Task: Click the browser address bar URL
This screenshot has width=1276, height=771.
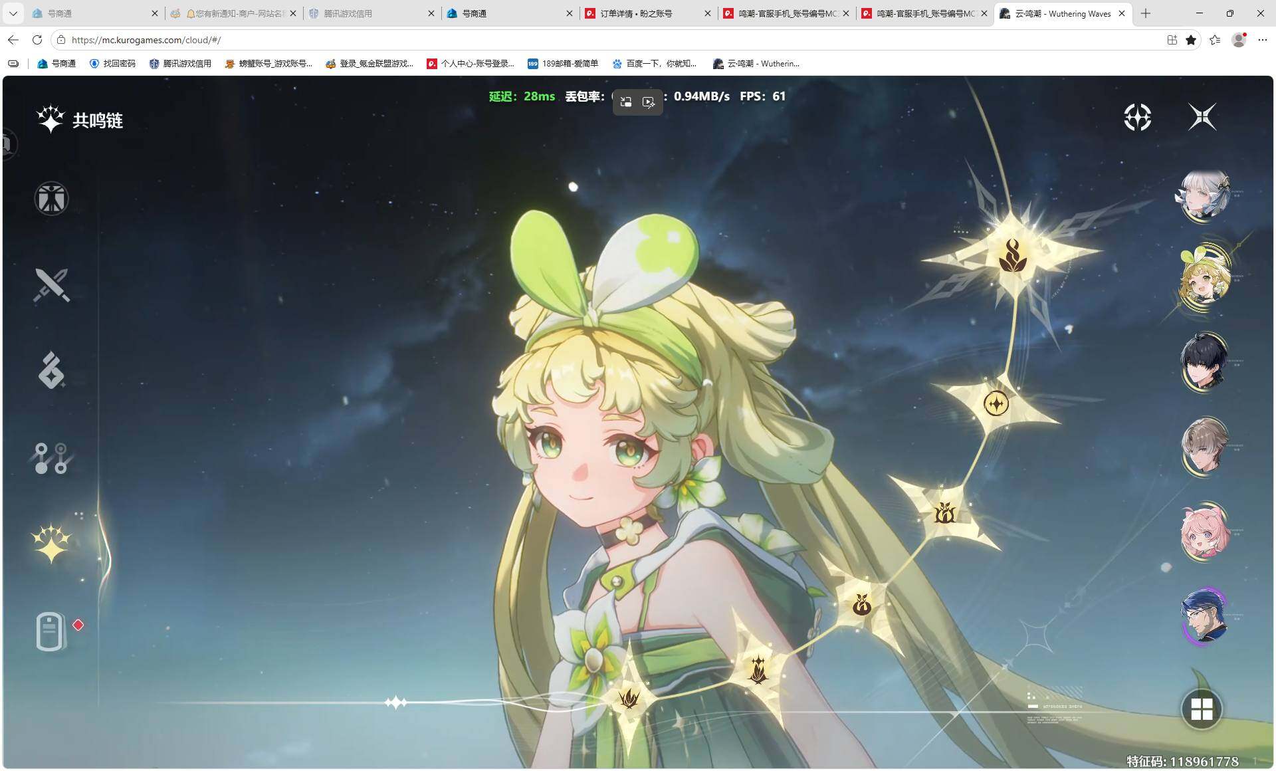Action: (x=146, y=40)
